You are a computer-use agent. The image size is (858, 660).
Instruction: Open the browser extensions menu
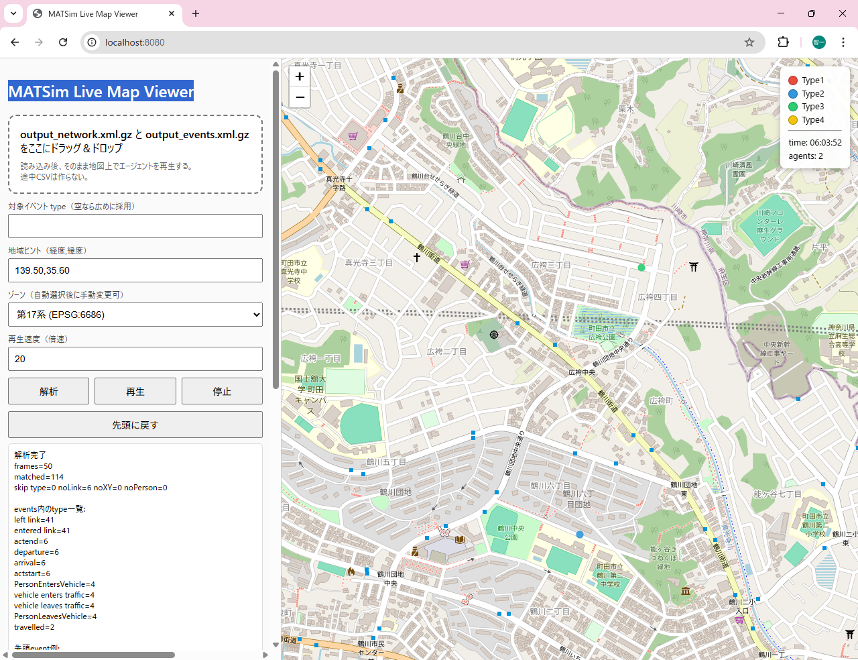click(x=783, y=42)
